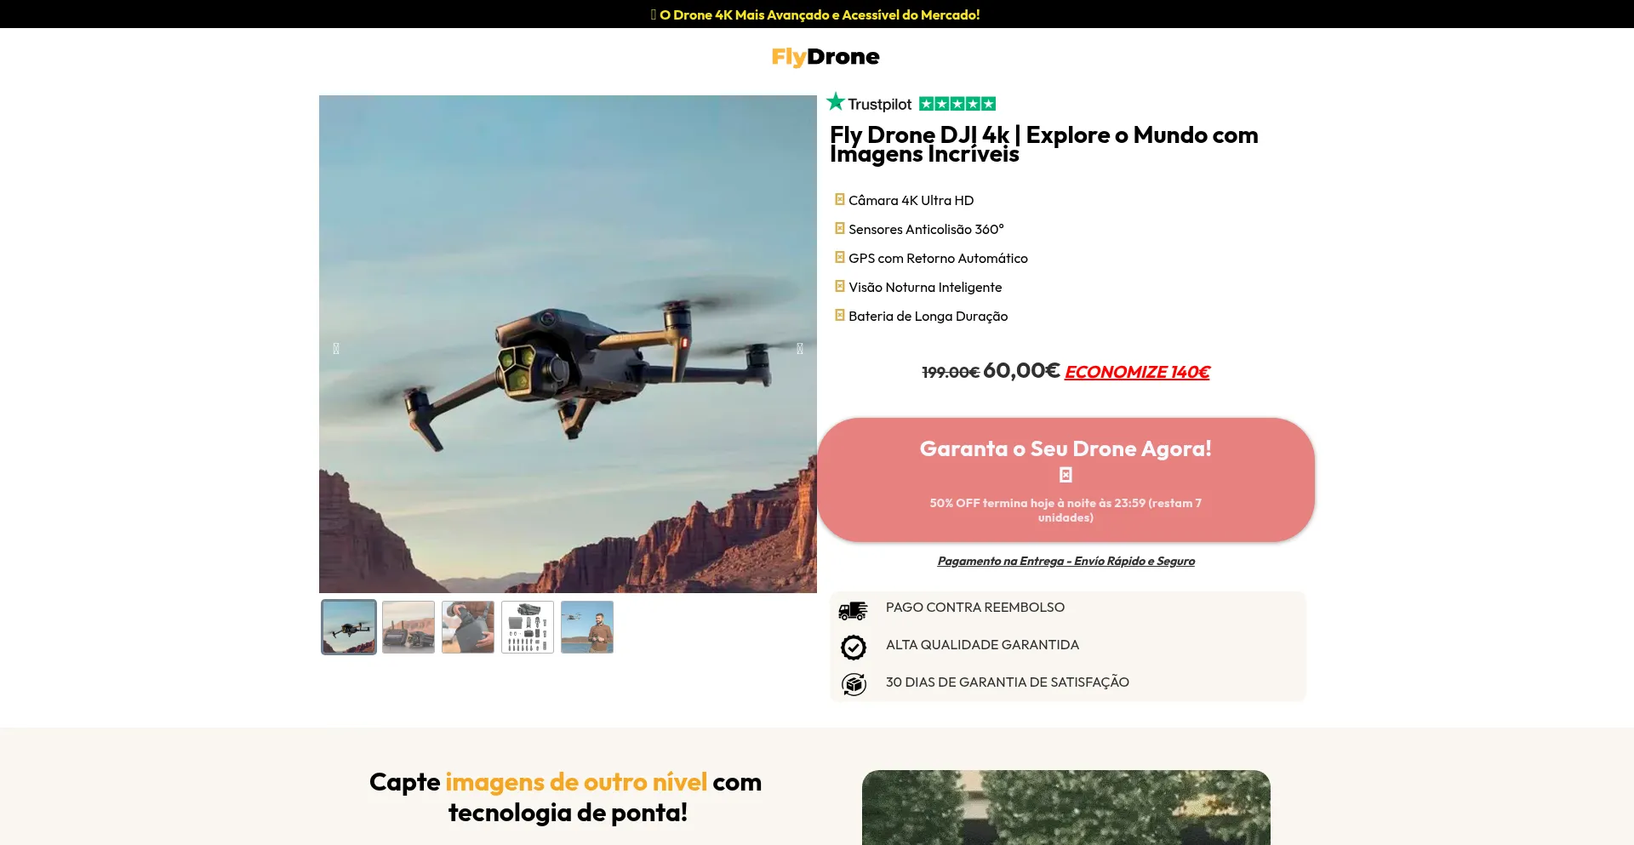Open Pagamento na Entrega link
The width and height of the screenshot is (1634, 845).
(x=1066, y=561)
